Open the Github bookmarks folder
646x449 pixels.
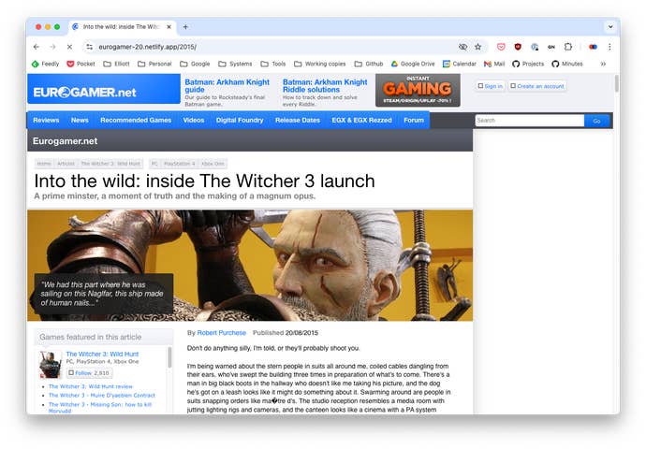(369, 64)
